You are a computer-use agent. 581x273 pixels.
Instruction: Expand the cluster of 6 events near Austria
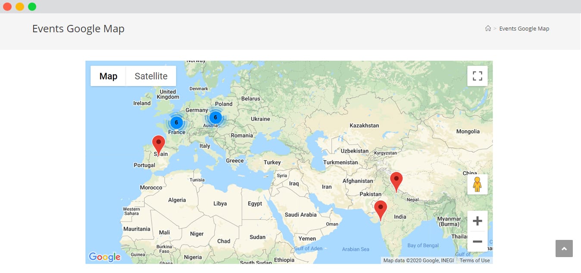pyautogui.click(x=215, y=117)
